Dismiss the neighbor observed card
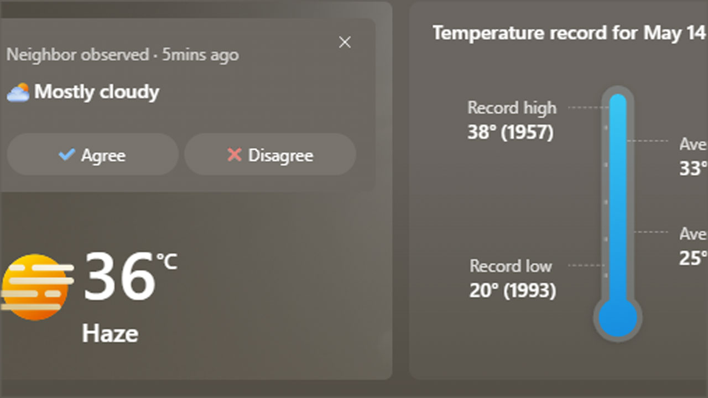Image resolution: width=708 pixels, height=398 pixels. coord(345,42)
